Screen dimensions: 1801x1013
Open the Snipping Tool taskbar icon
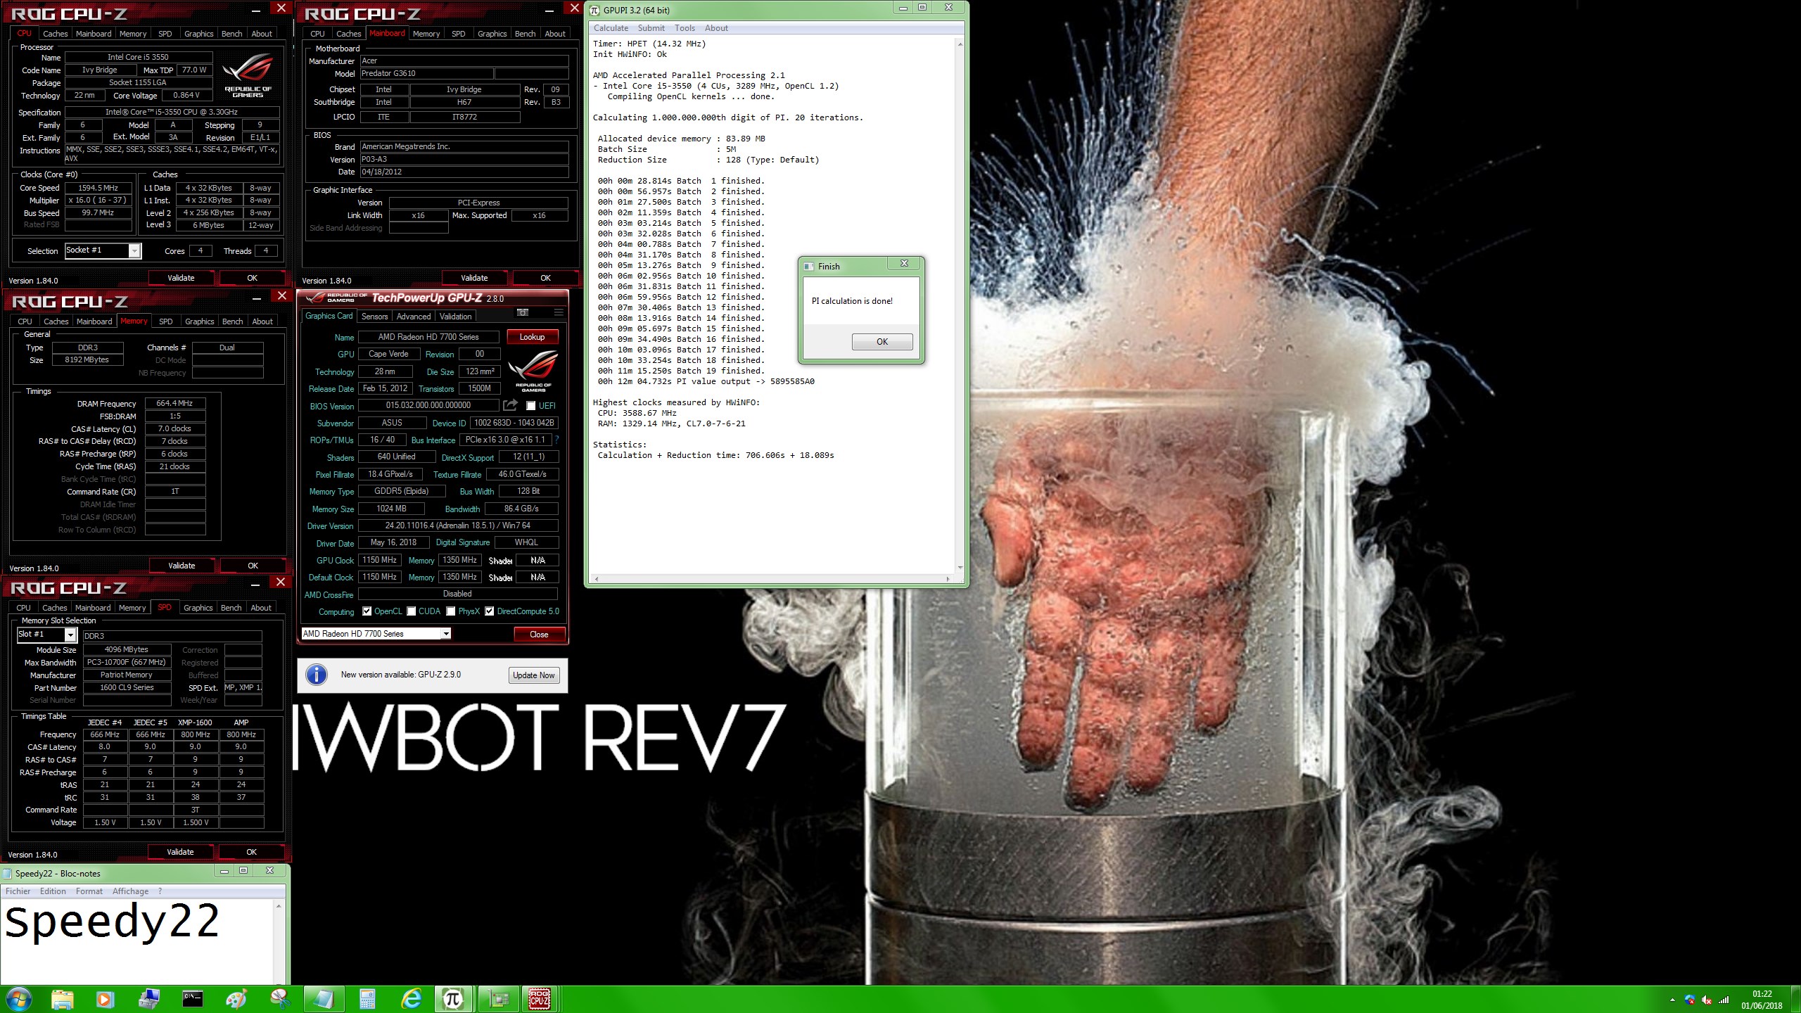(280, 999)
